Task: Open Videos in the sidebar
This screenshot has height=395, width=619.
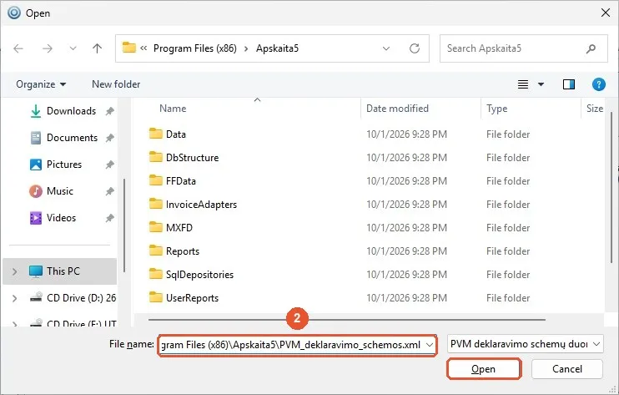Action: [61, 218]
